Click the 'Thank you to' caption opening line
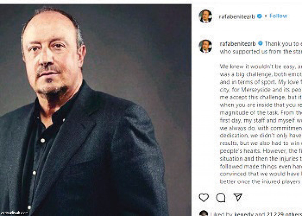The image size is (302, 216). tap(282, 44)
